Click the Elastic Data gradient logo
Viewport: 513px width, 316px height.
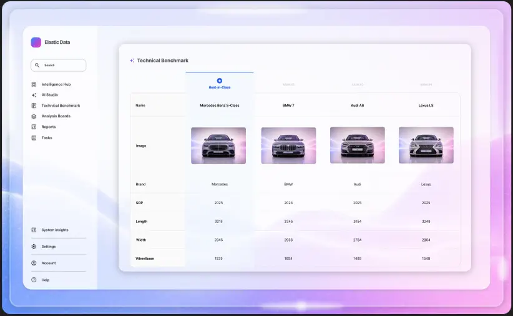tap(36, 42)
